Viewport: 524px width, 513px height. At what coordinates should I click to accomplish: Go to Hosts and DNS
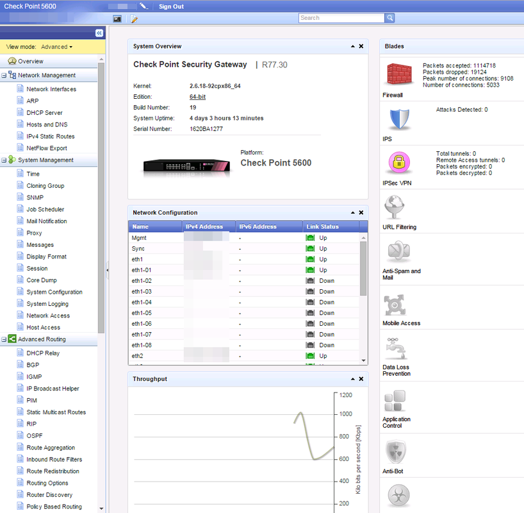point(47,124)
